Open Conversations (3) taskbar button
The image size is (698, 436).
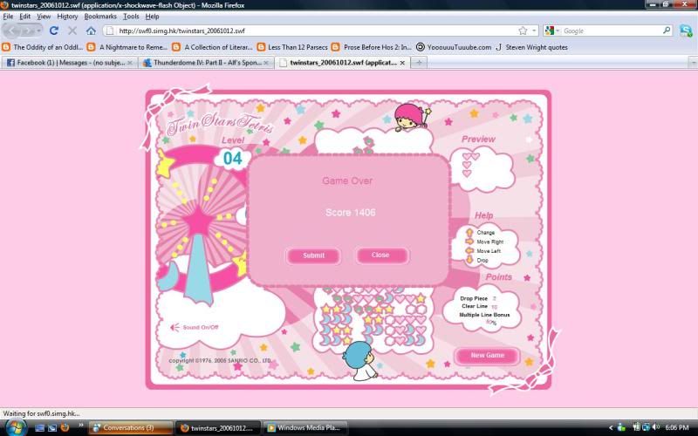pos(131,428)
